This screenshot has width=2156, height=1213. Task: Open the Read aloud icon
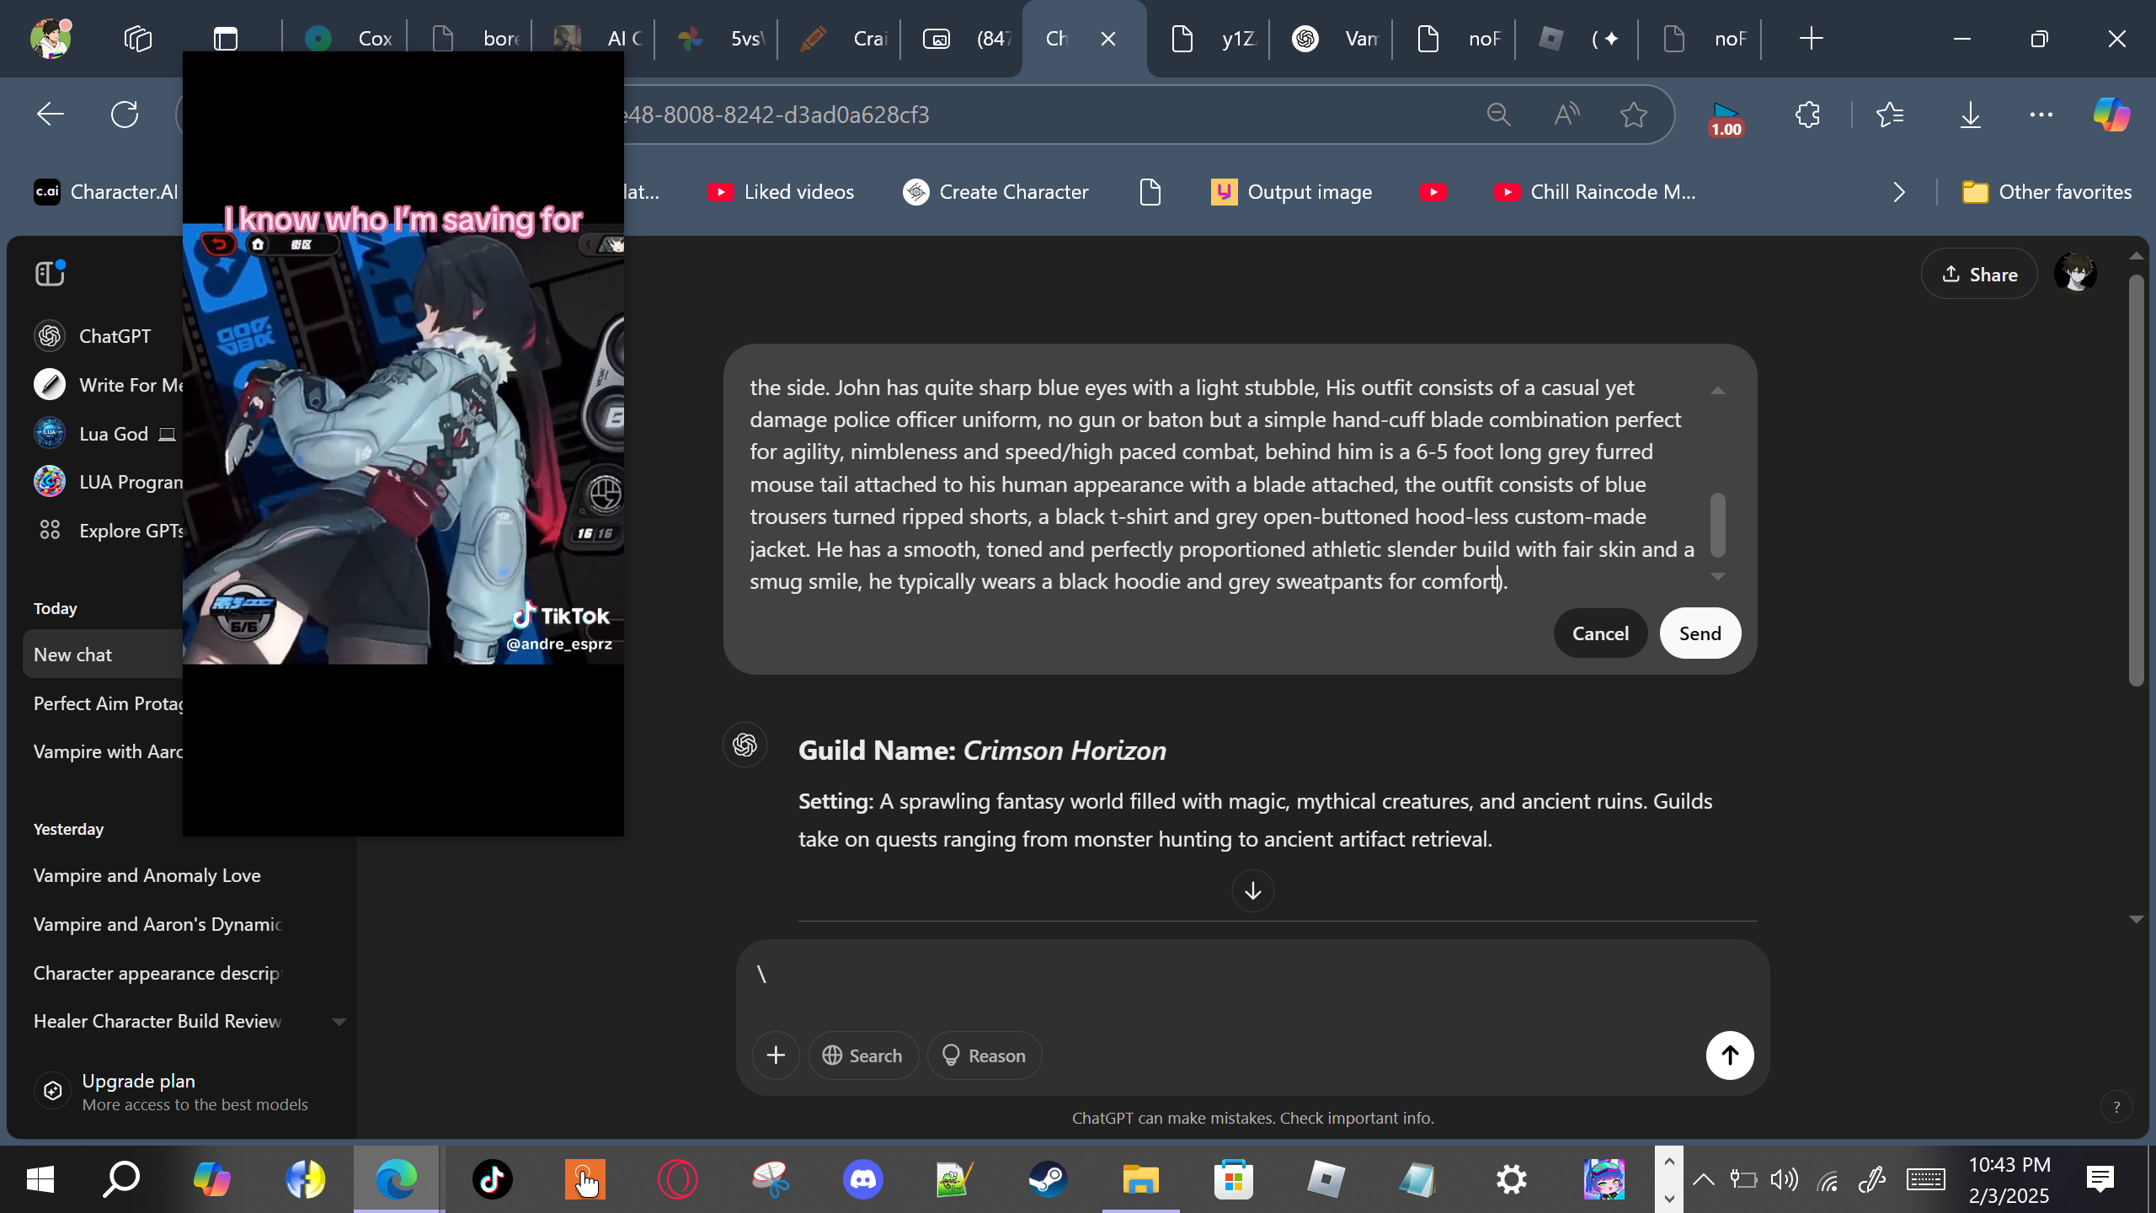coord(1566,115)
